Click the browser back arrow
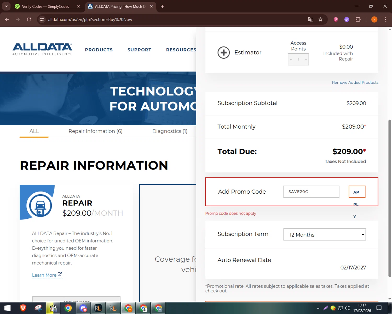The width and height of the screenshot is (392, 314). pyautogui.click(x=7, y=19)
